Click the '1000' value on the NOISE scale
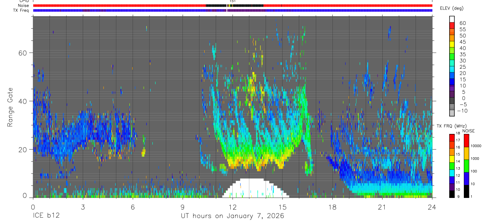The image size is (486, 224). (x=475, y=158)
